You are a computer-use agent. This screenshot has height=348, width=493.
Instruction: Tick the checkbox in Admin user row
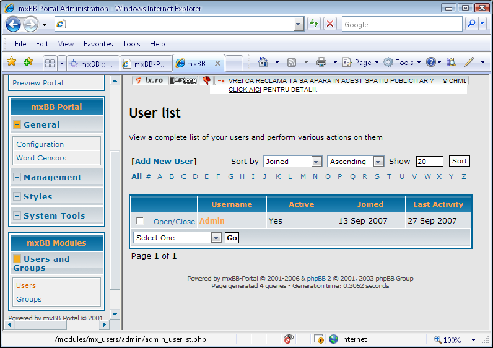[x=140, y=221]
